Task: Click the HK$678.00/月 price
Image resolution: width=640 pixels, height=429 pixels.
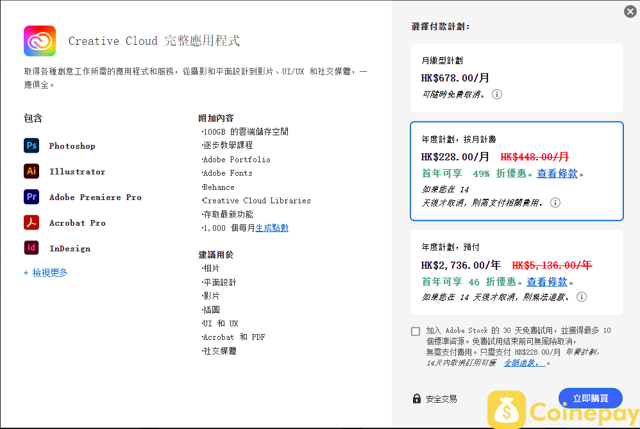Action: [x=455, y=78]
